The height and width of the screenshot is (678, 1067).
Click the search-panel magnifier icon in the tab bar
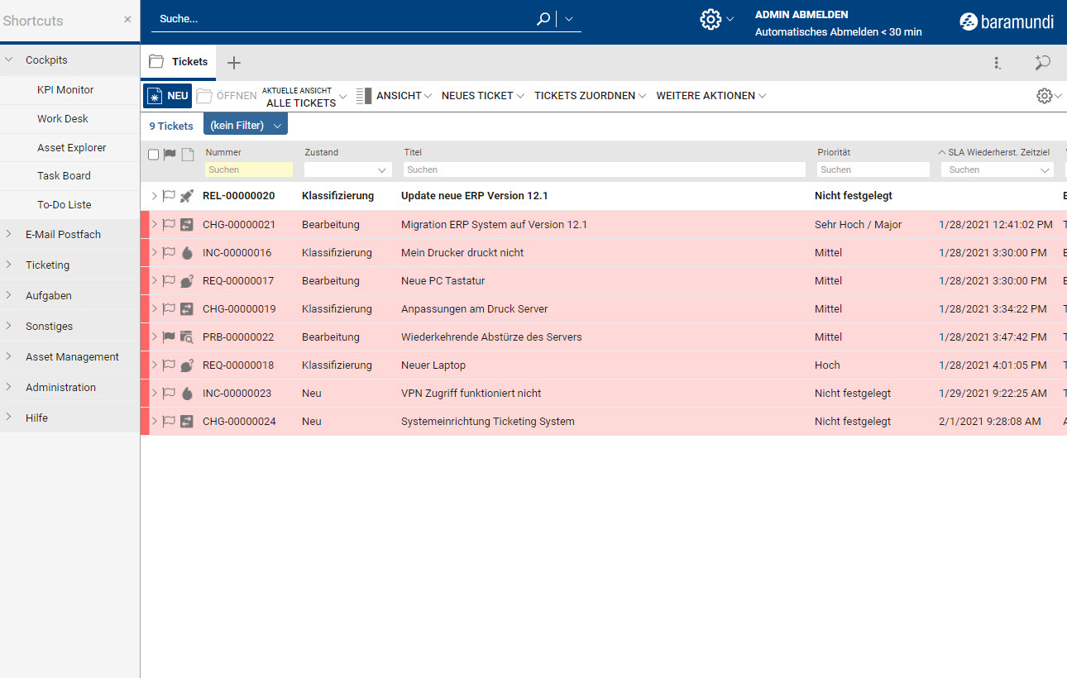coord(1042,63)
